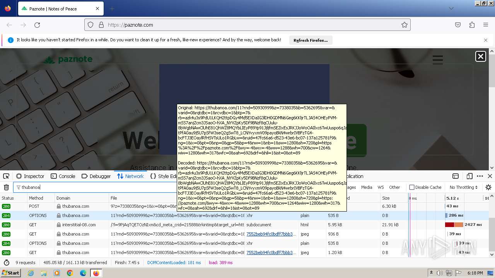Open devtools more options menu
Viewport: 495px width, 278px height.
[480, 176]
